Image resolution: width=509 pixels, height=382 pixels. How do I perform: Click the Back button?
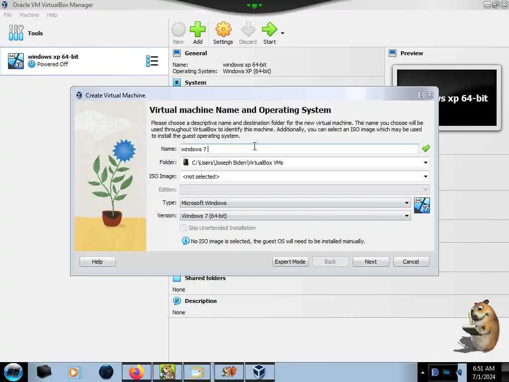(330, 262)
